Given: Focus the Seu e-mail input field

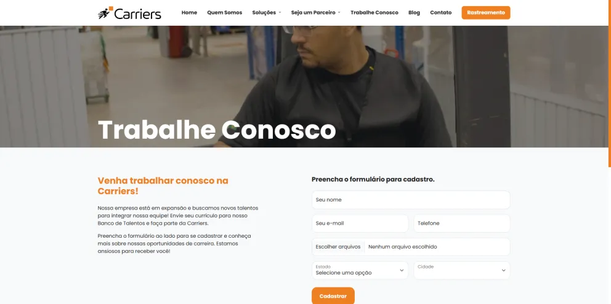Looking at the screenshot, I should (x=360, y=224).
